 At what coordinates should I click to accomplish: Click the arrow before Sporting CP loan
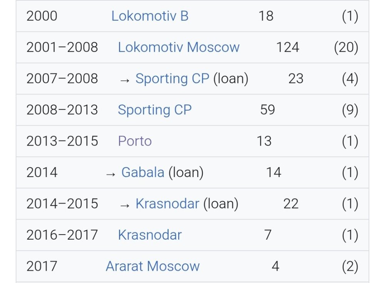tap(124, 80)
